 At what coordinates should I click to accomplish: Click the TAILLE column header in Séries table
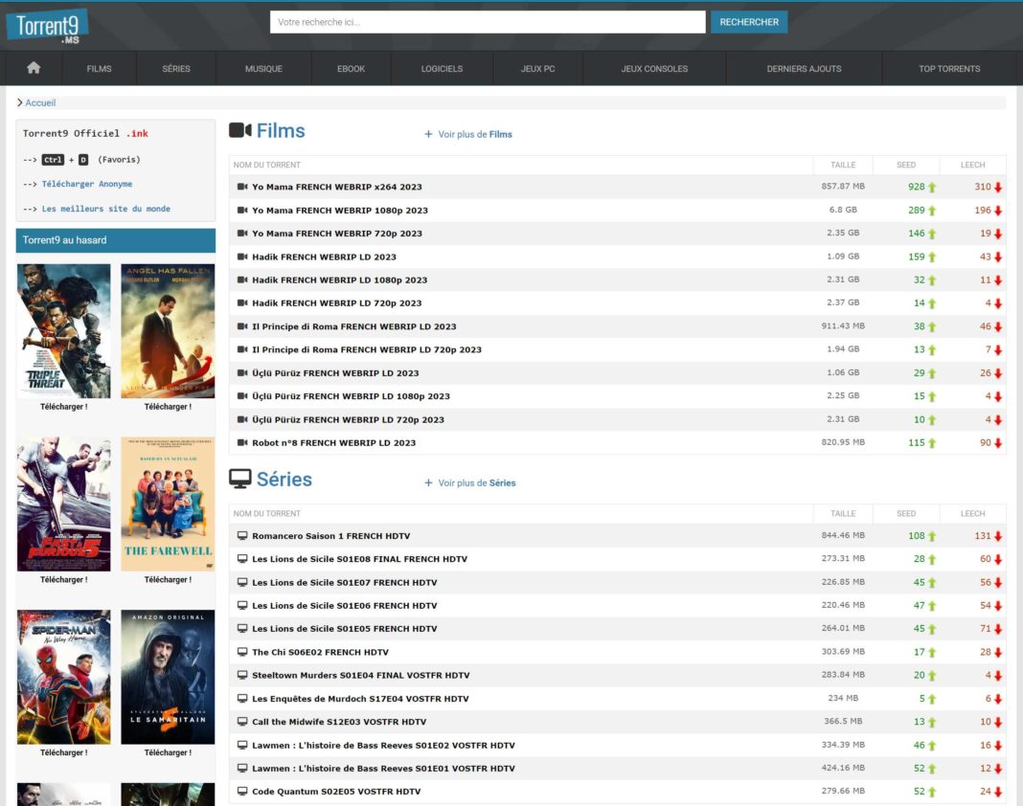pyautogui.click(x=843, y=514)
